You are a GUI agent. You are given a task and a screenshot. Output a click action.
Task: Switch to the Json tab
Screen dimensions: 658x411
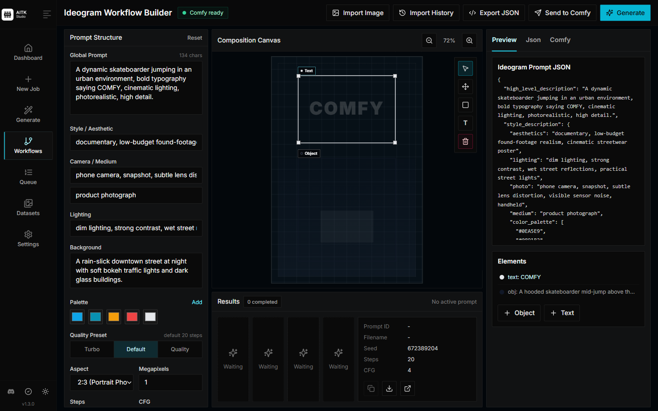533,40
